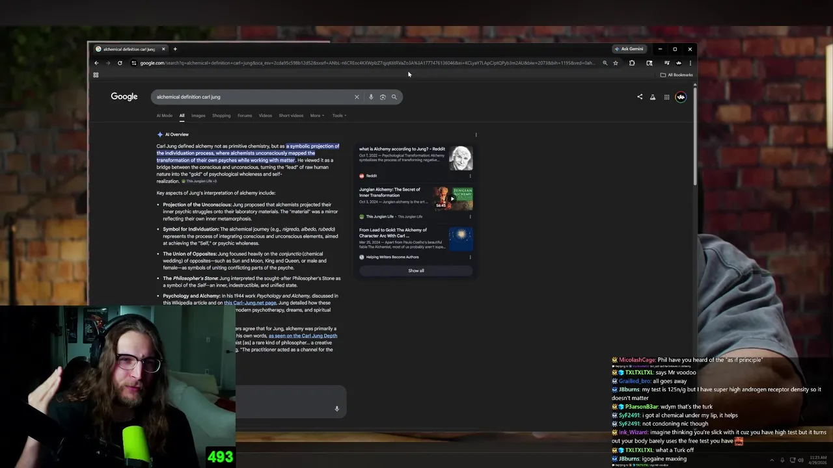Image resolution: width=833 pixels, height=468 pixels.
Task: Switch to the Images tab
Action: 198,116
